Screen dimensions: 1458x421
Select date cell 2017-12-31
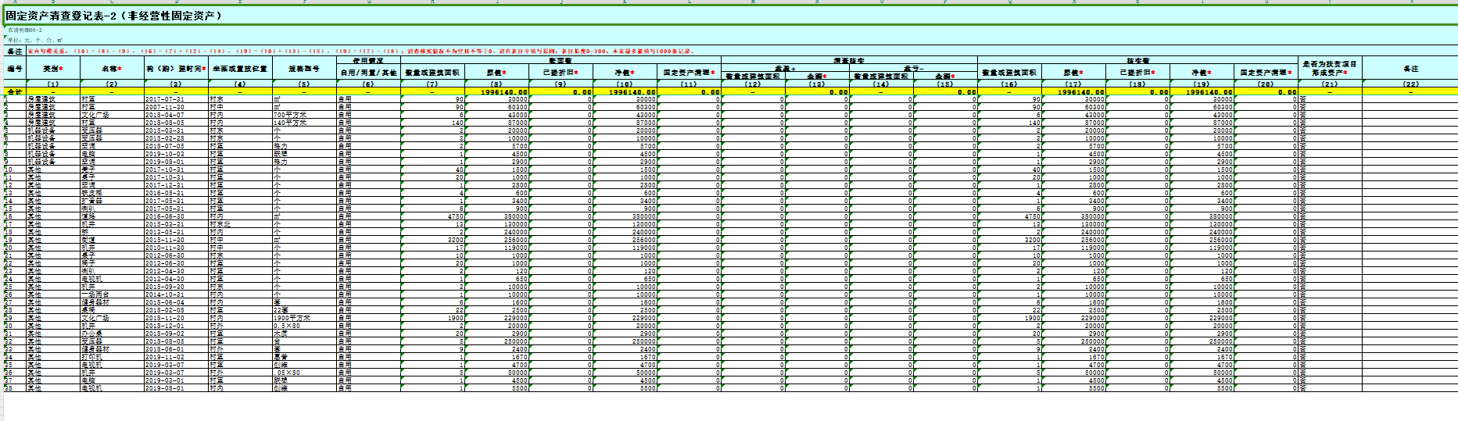tap(176, 185)
